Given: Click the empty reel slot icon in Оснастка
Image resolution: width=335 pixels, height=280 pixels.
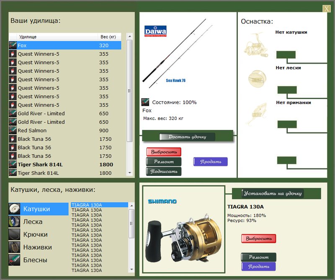Looking at the screenshot, I should [256, 45].
